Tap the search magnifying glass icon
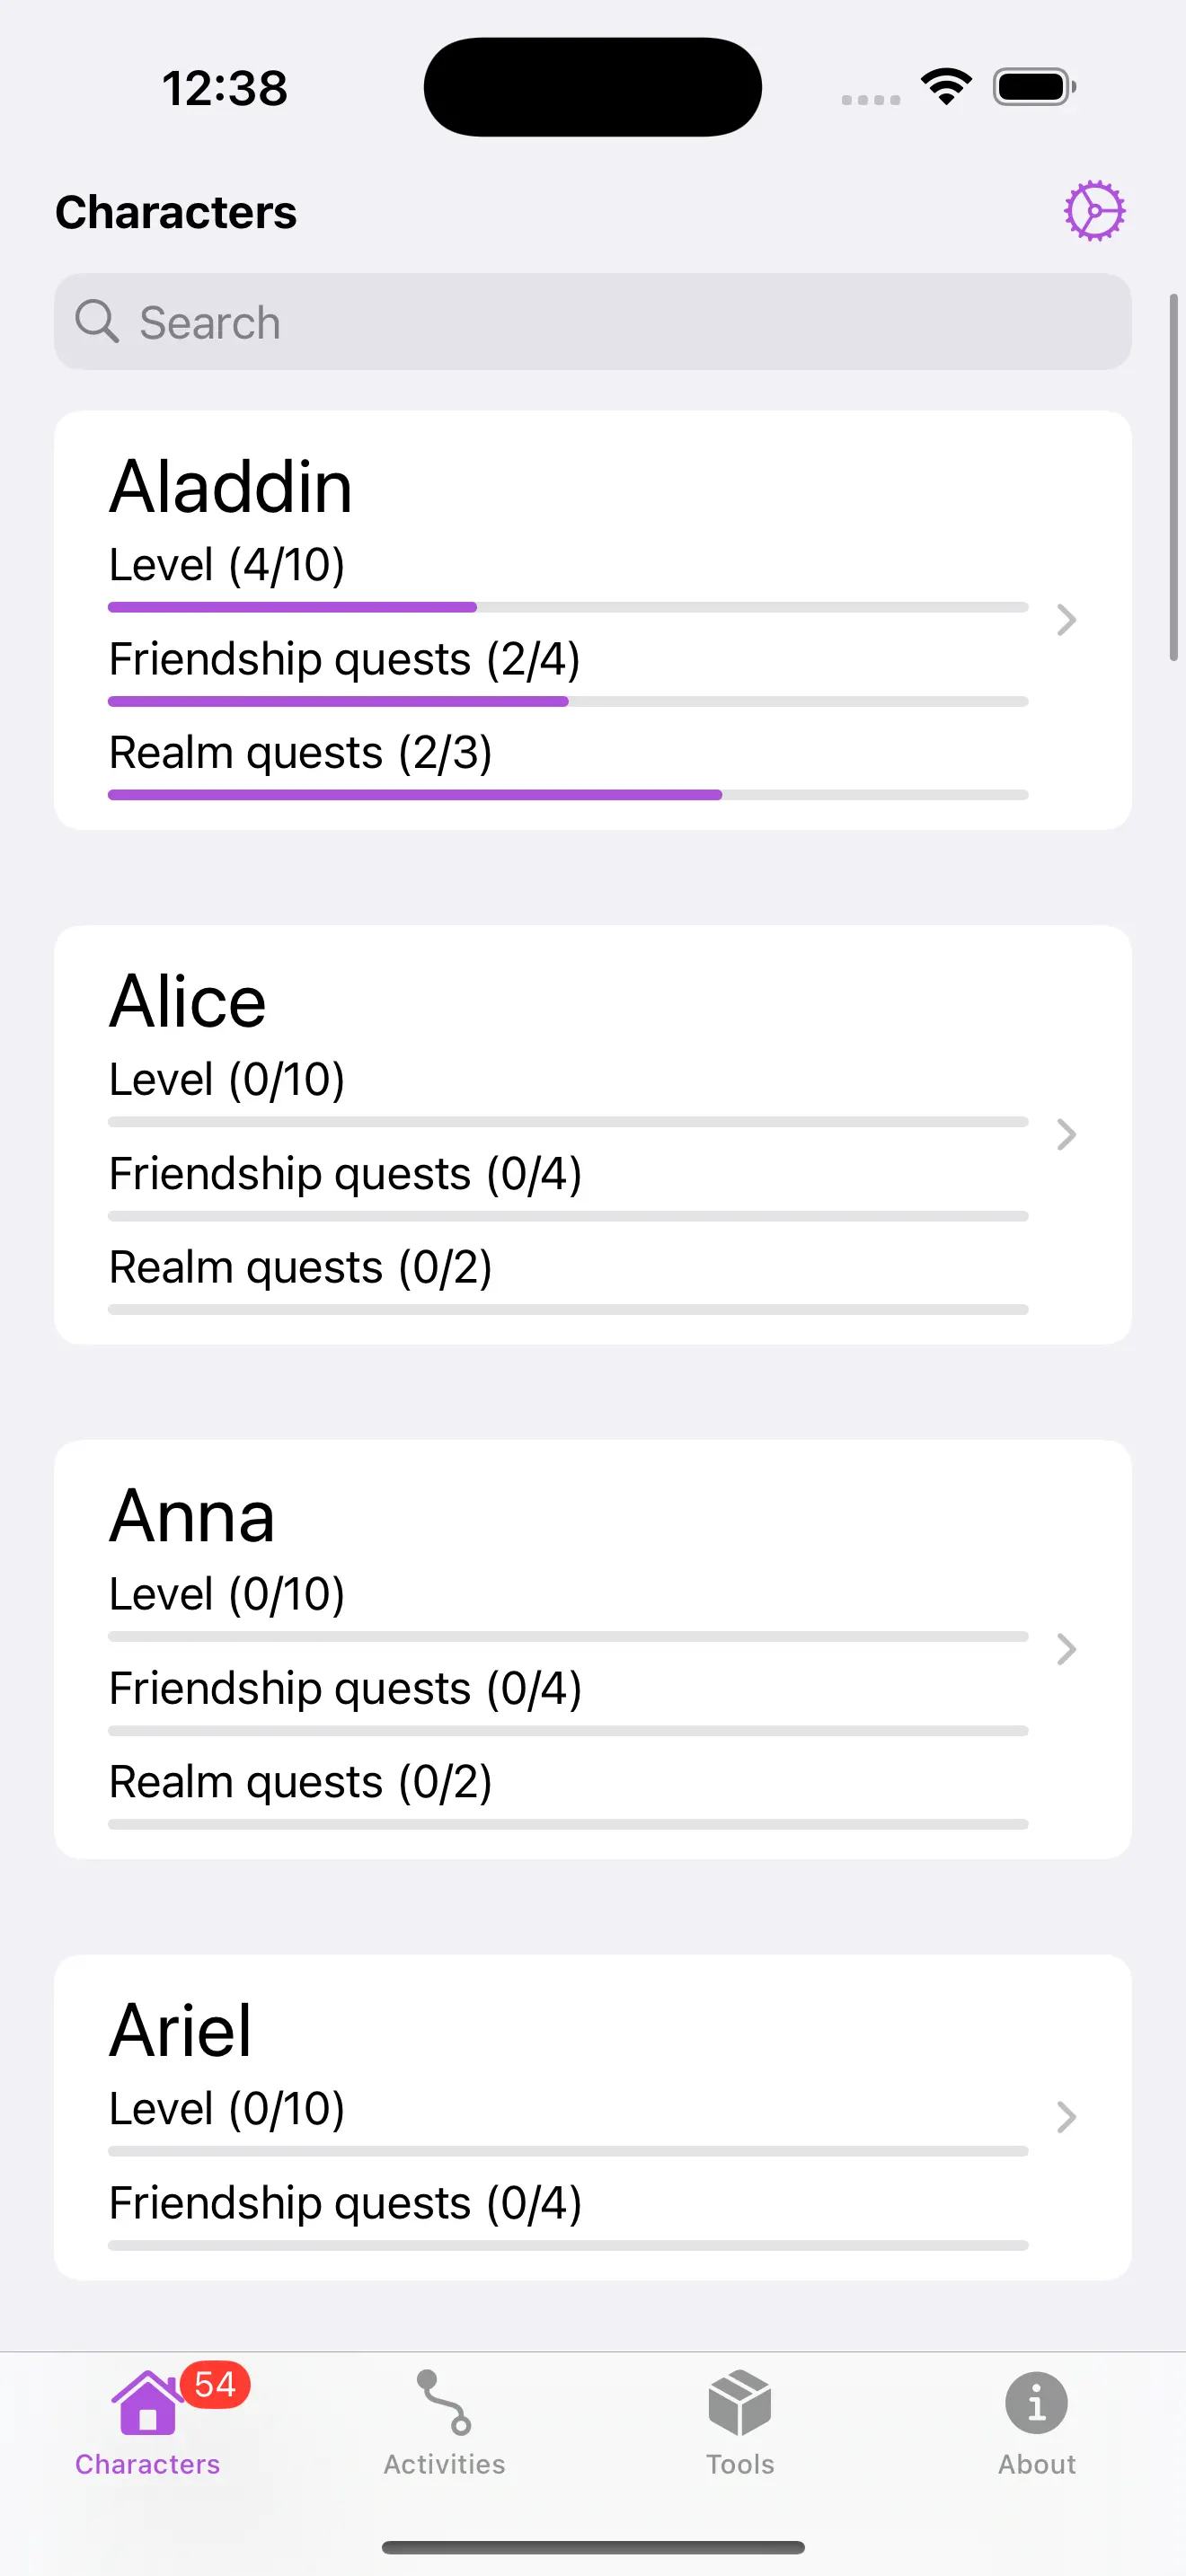Screen dimensions: 1186x2576 (97, 322)
